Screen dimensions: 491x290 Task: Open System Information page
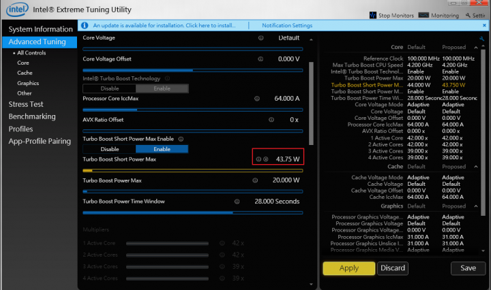pos(40,29)
